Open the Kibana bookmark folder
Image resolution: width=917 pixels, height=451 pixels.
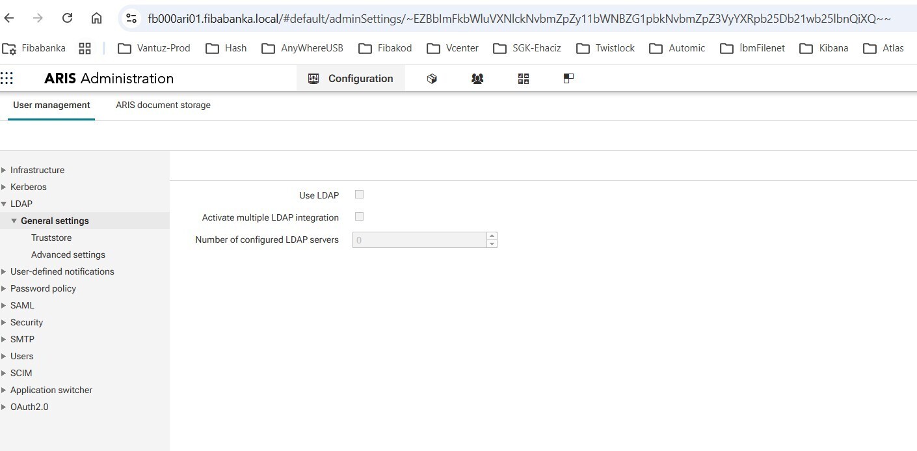823,48
